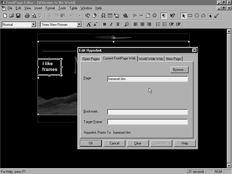
Task: Toggle Show/Hide paragraph marks button
Action: coord(164,16)
